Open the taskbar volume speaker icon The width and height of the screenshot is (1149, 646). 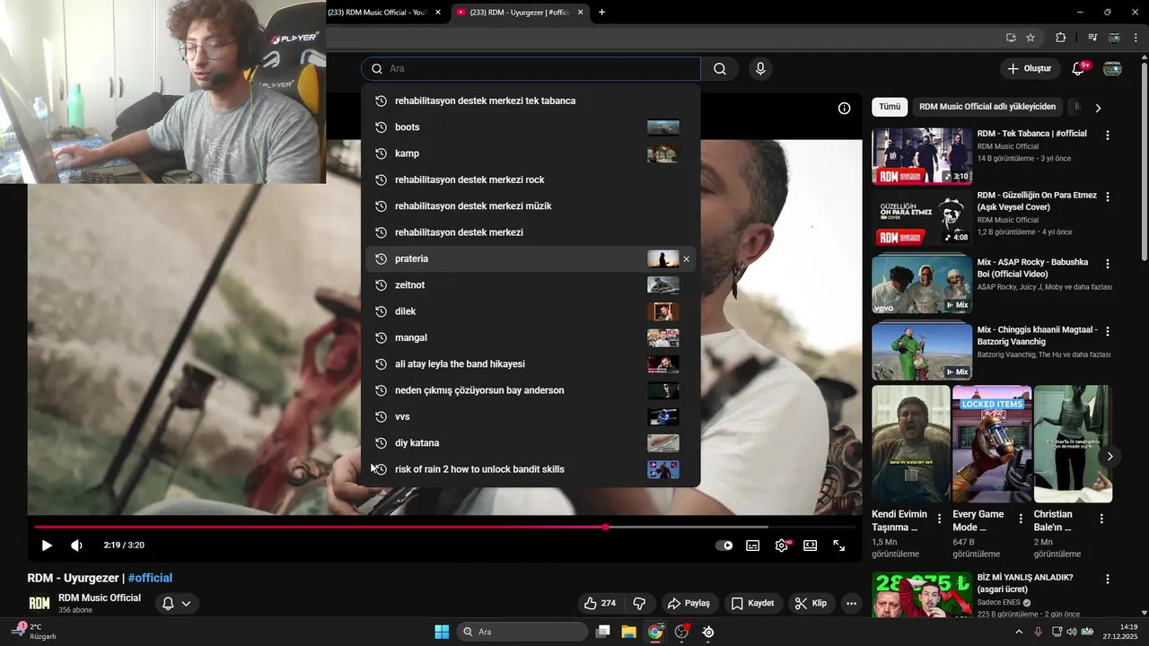click(x=1071, y=632)
